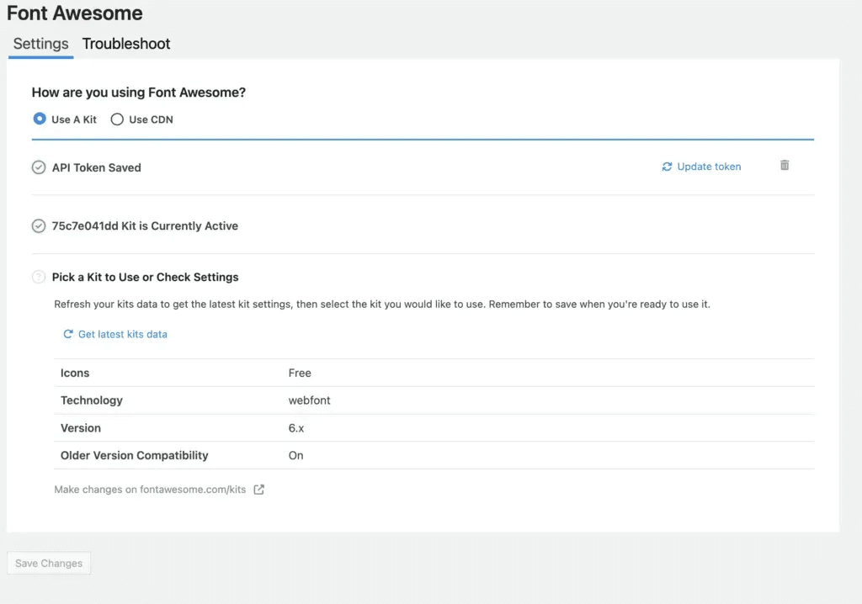
Task: Click the Free value in Icons row
Action: [x=300, y=373]
